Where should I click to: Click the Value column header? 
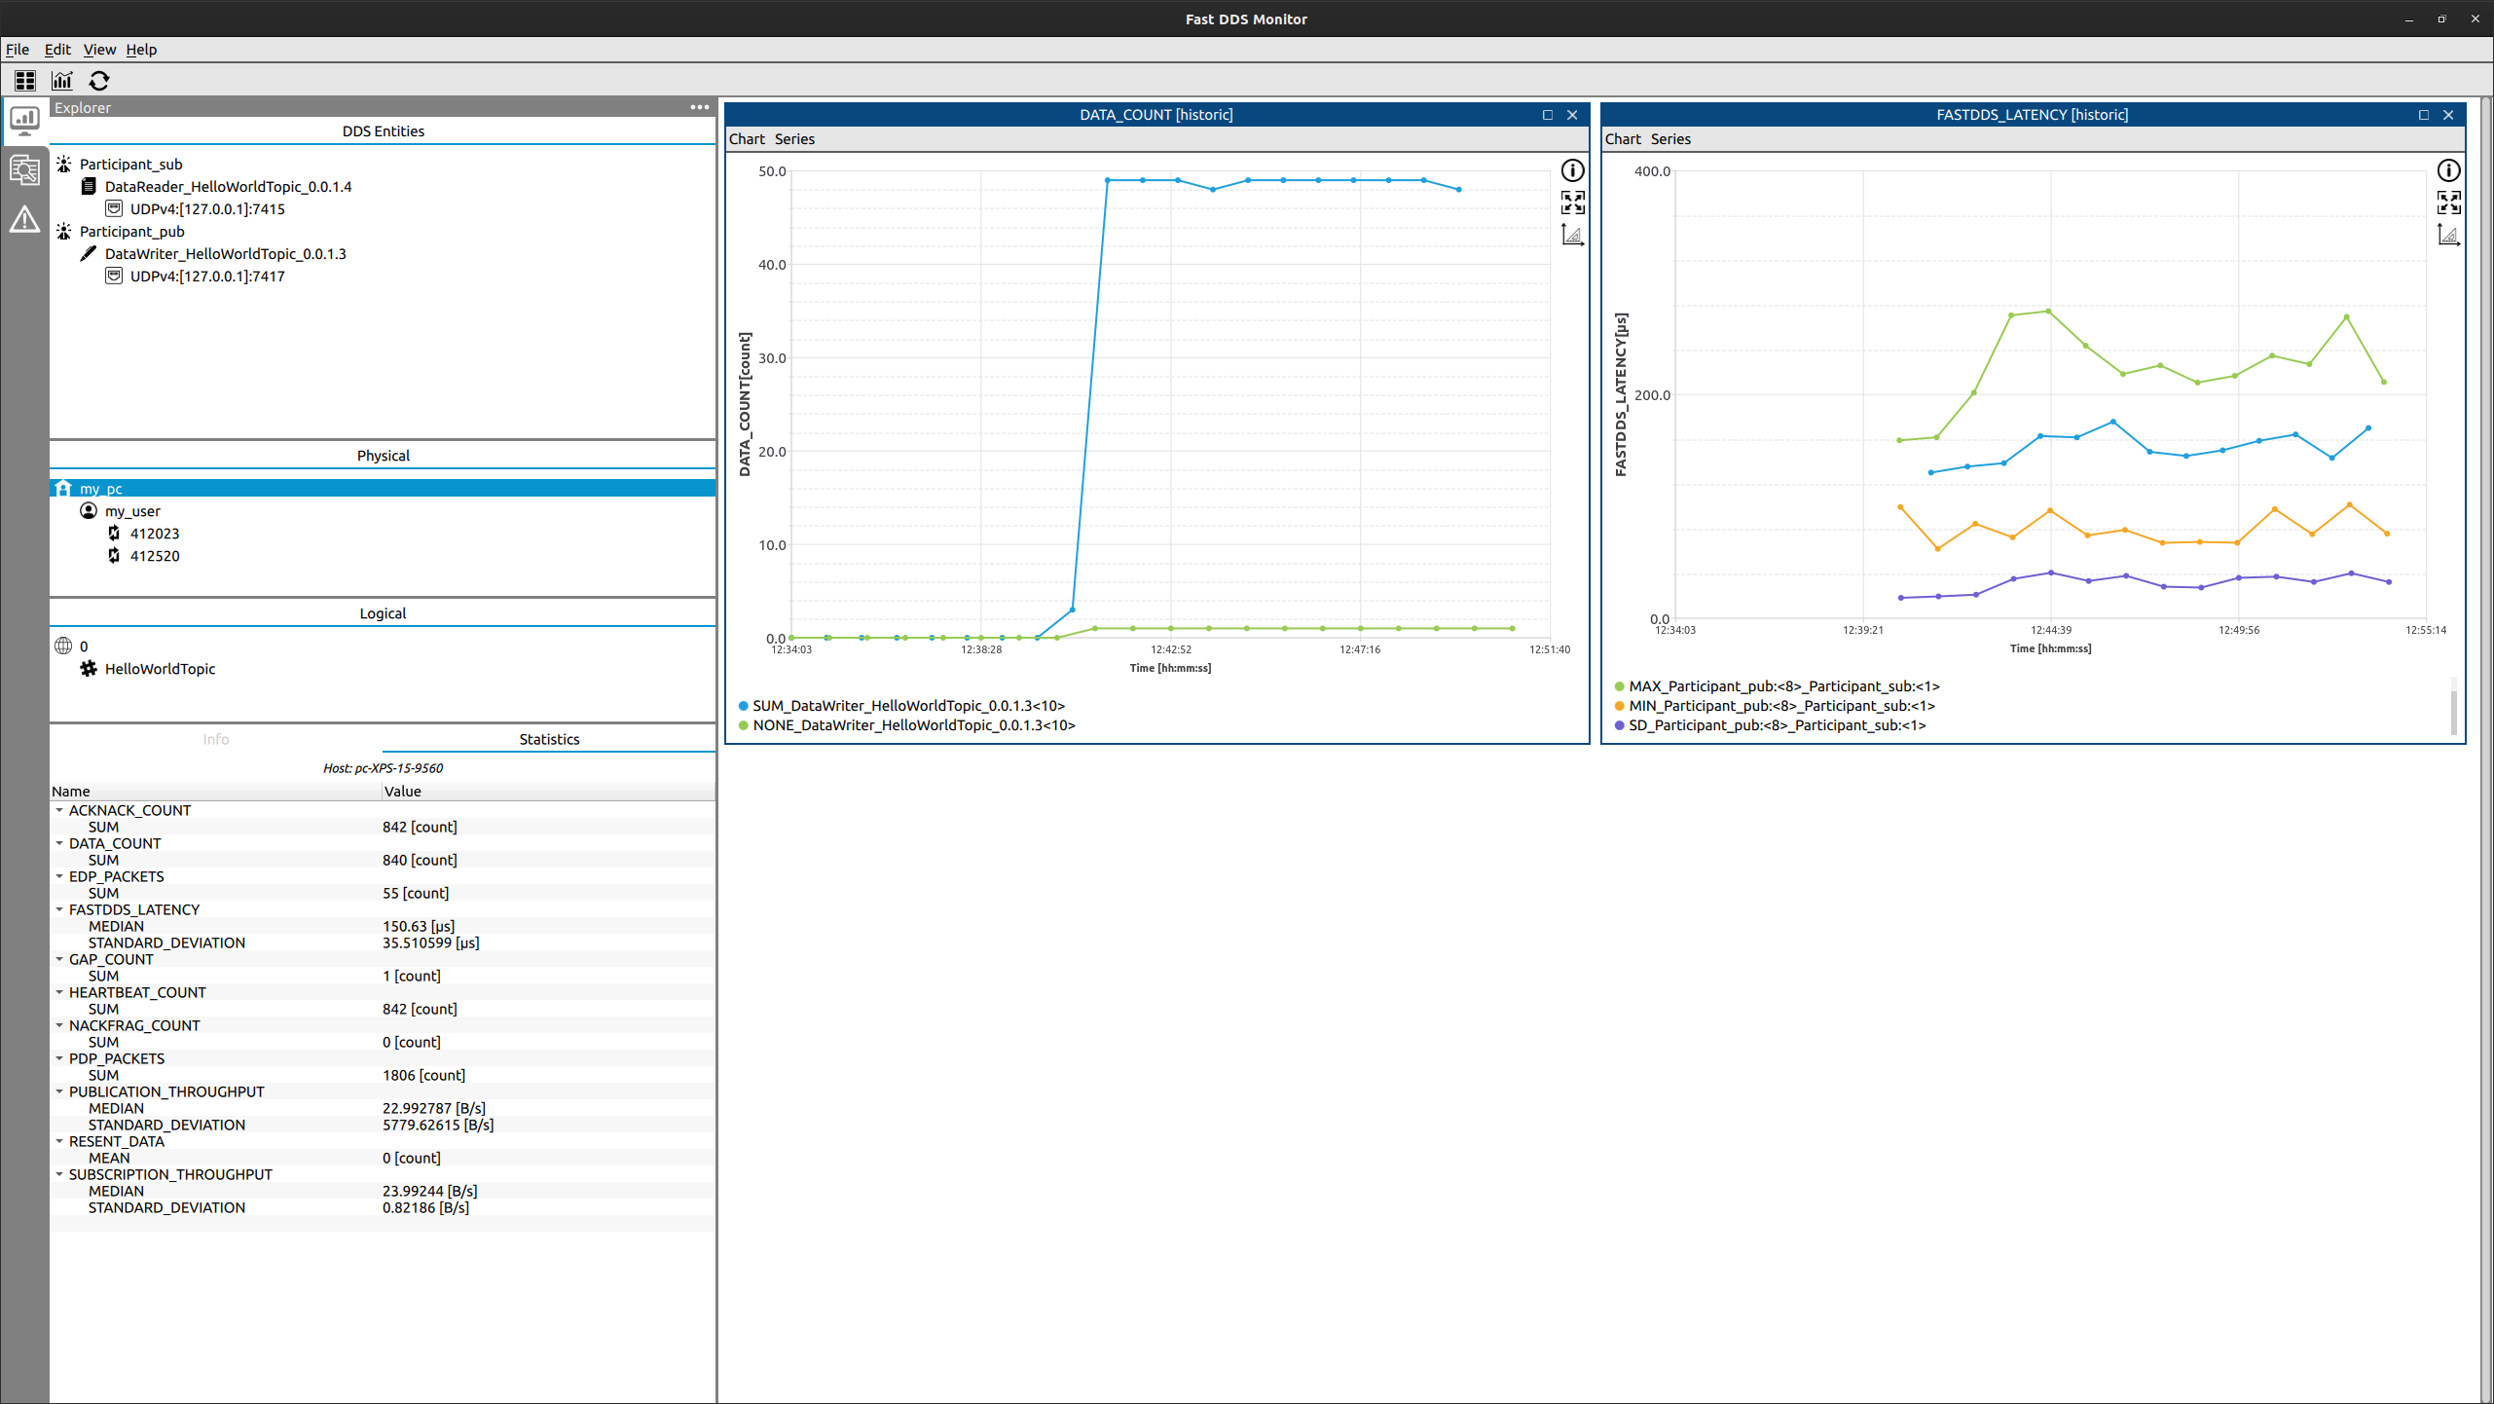pyautogui.click(x=549, y=792)
